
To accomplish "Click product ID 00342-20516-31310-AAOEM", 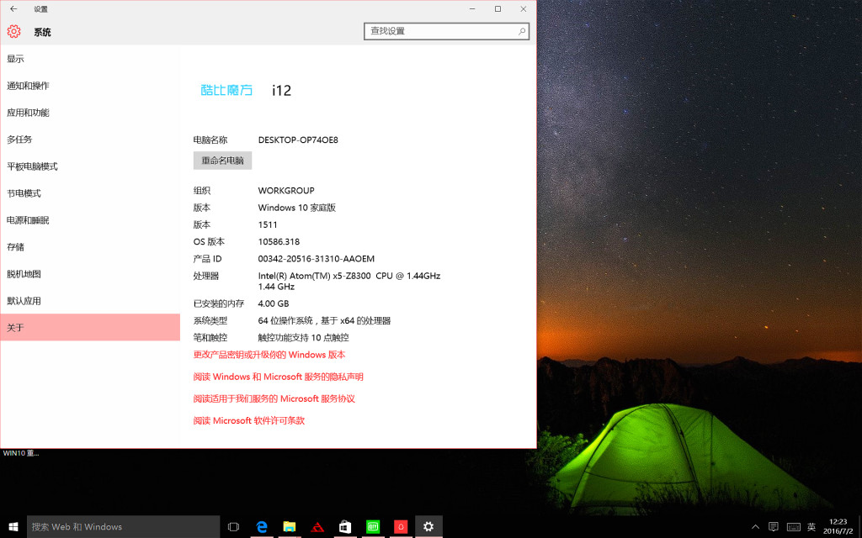I will pos(317,259).
